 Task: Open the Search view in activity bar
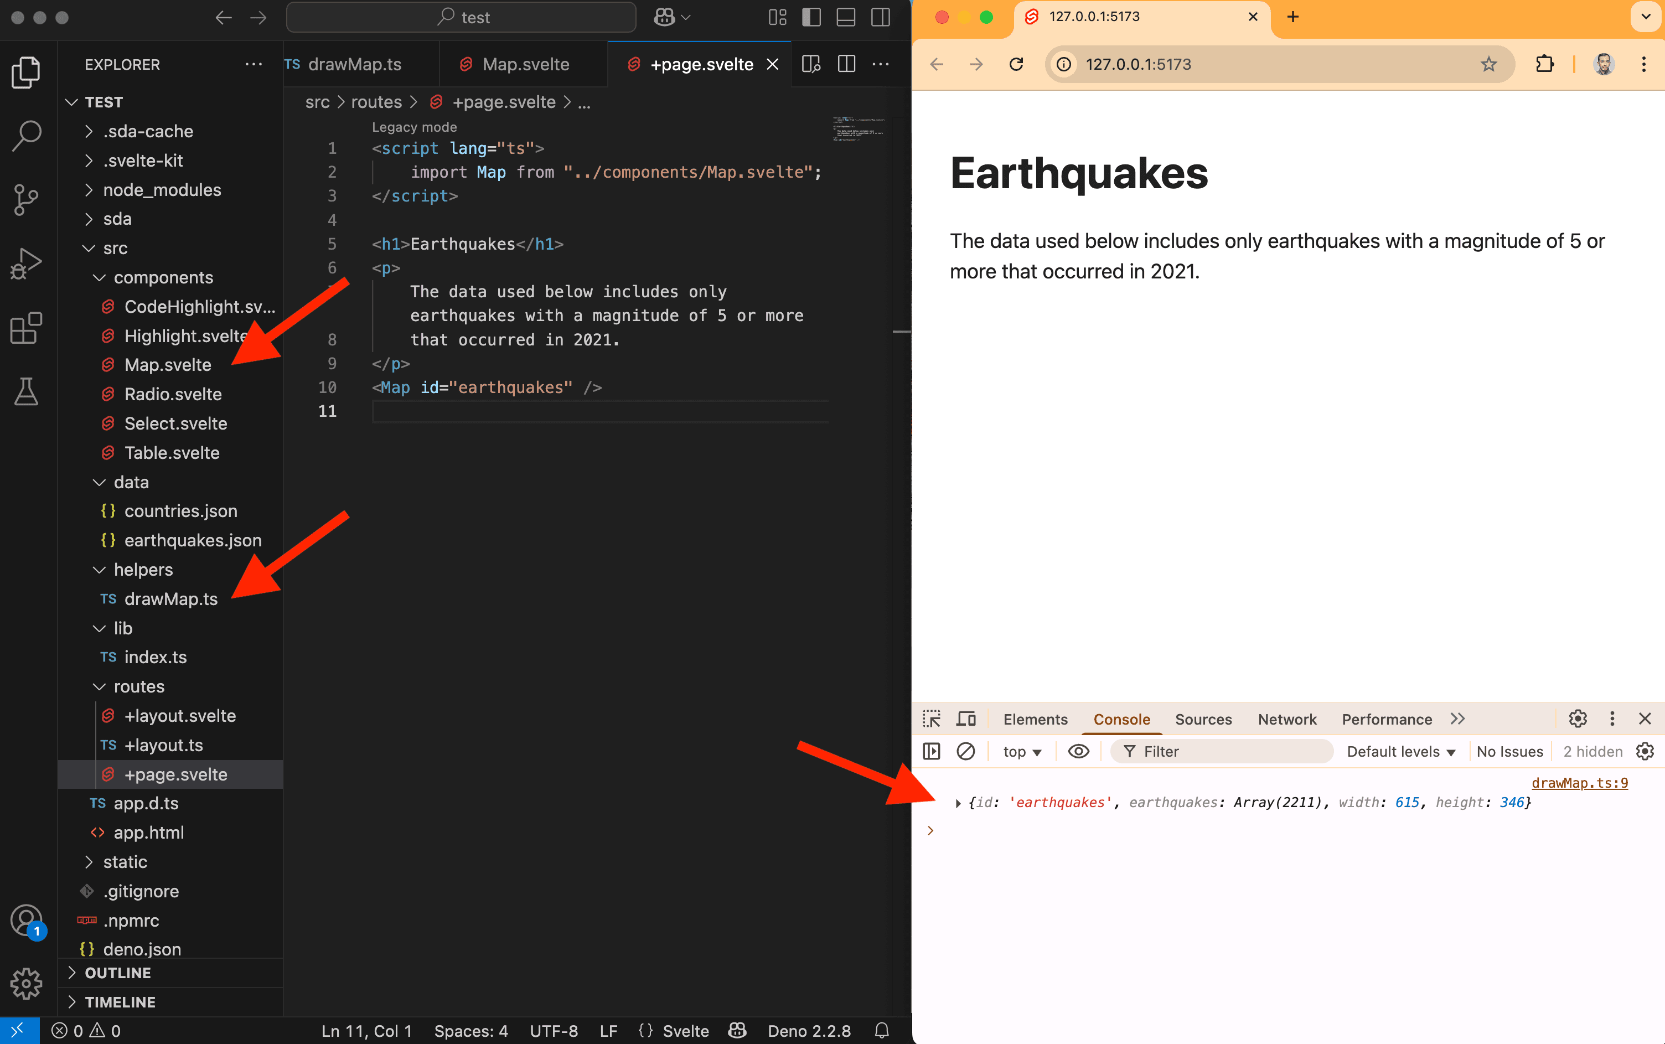click(26, 135)
